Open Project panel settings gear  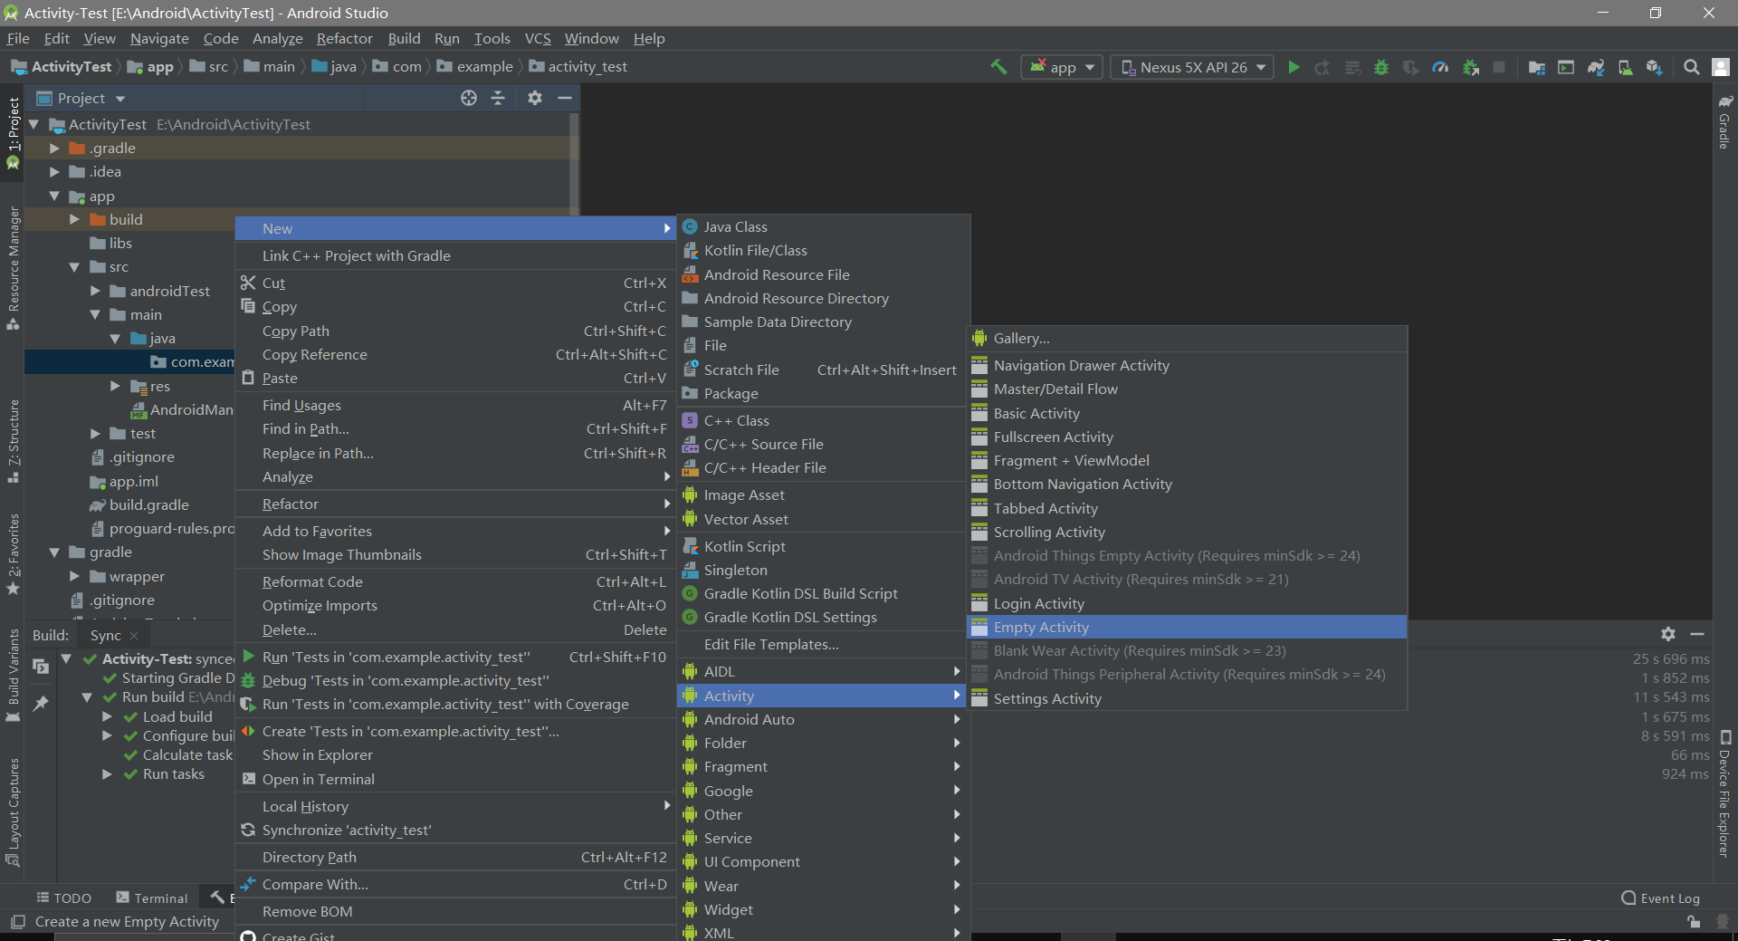click(535, 98)
